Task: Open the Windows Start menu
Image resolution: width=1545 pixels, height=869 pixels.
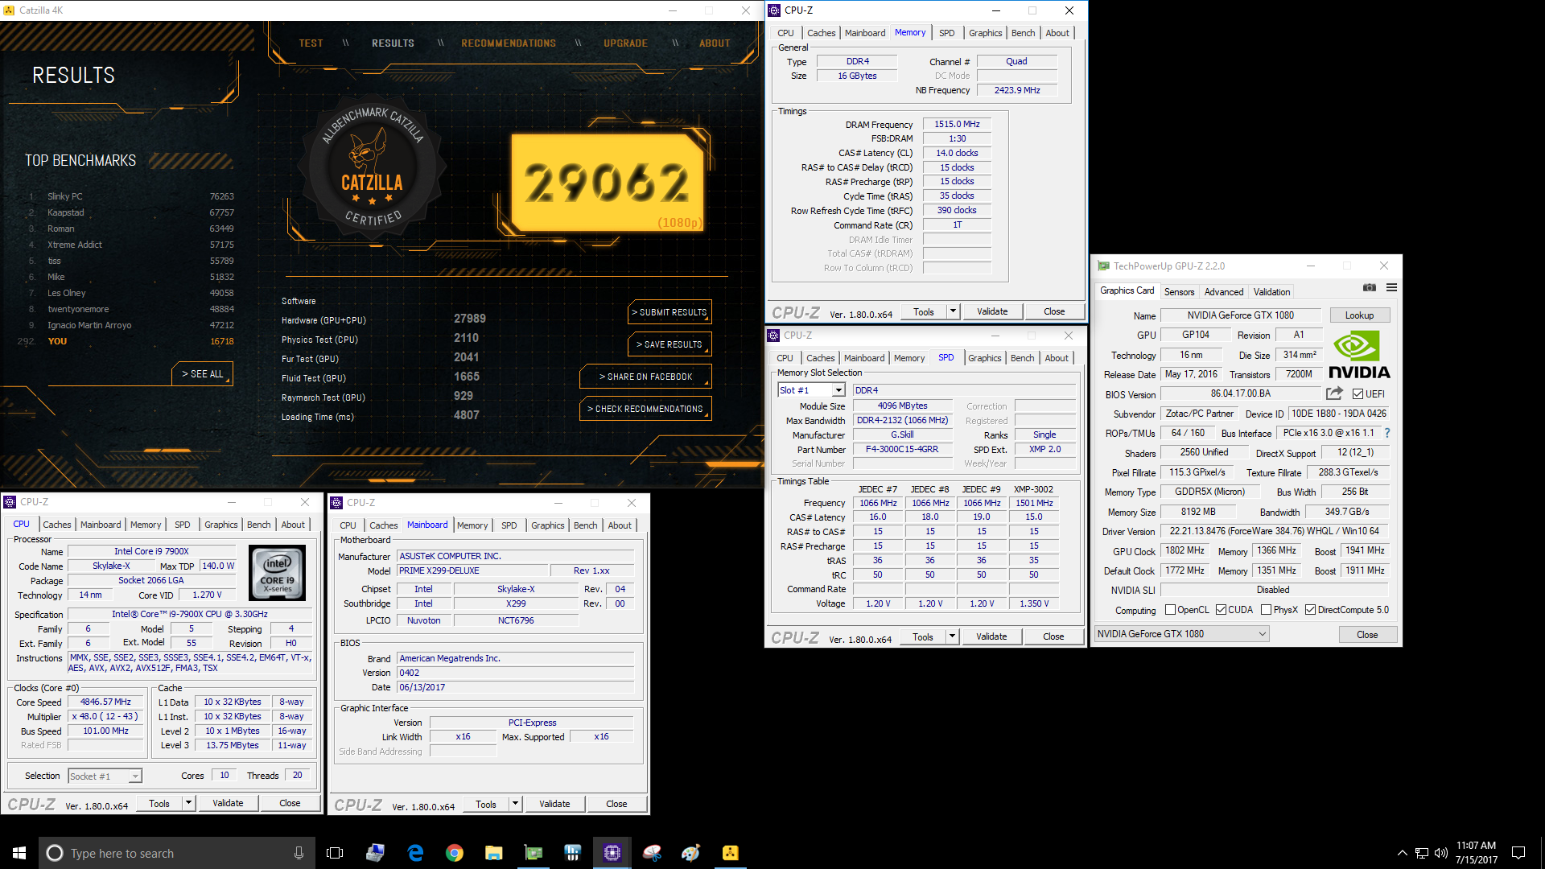Action: tap(19, 853)
